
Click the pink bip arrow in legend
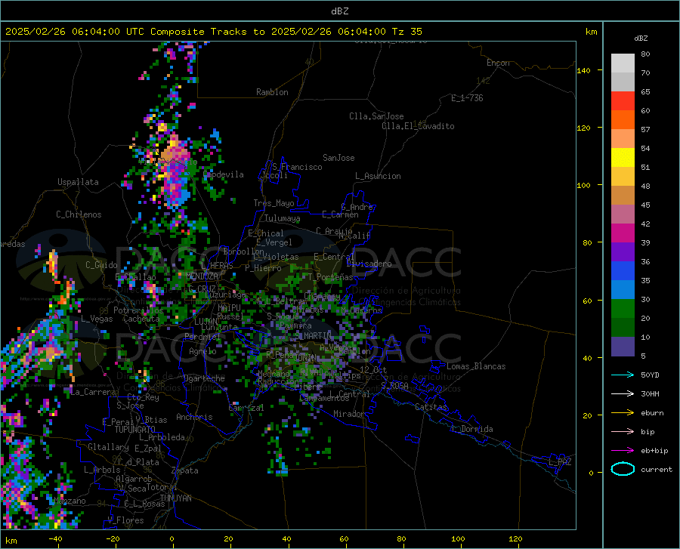coord(623,432)
